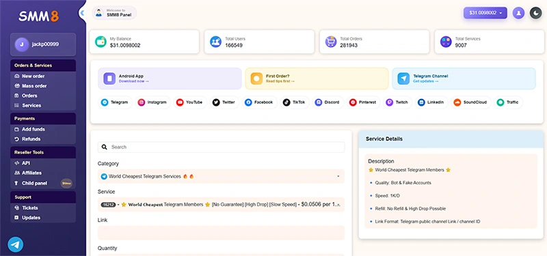Image resolution: width=547 pixels, height=256 pixels.
Task: Open the Service dropdown
Action: coord(221,204)
